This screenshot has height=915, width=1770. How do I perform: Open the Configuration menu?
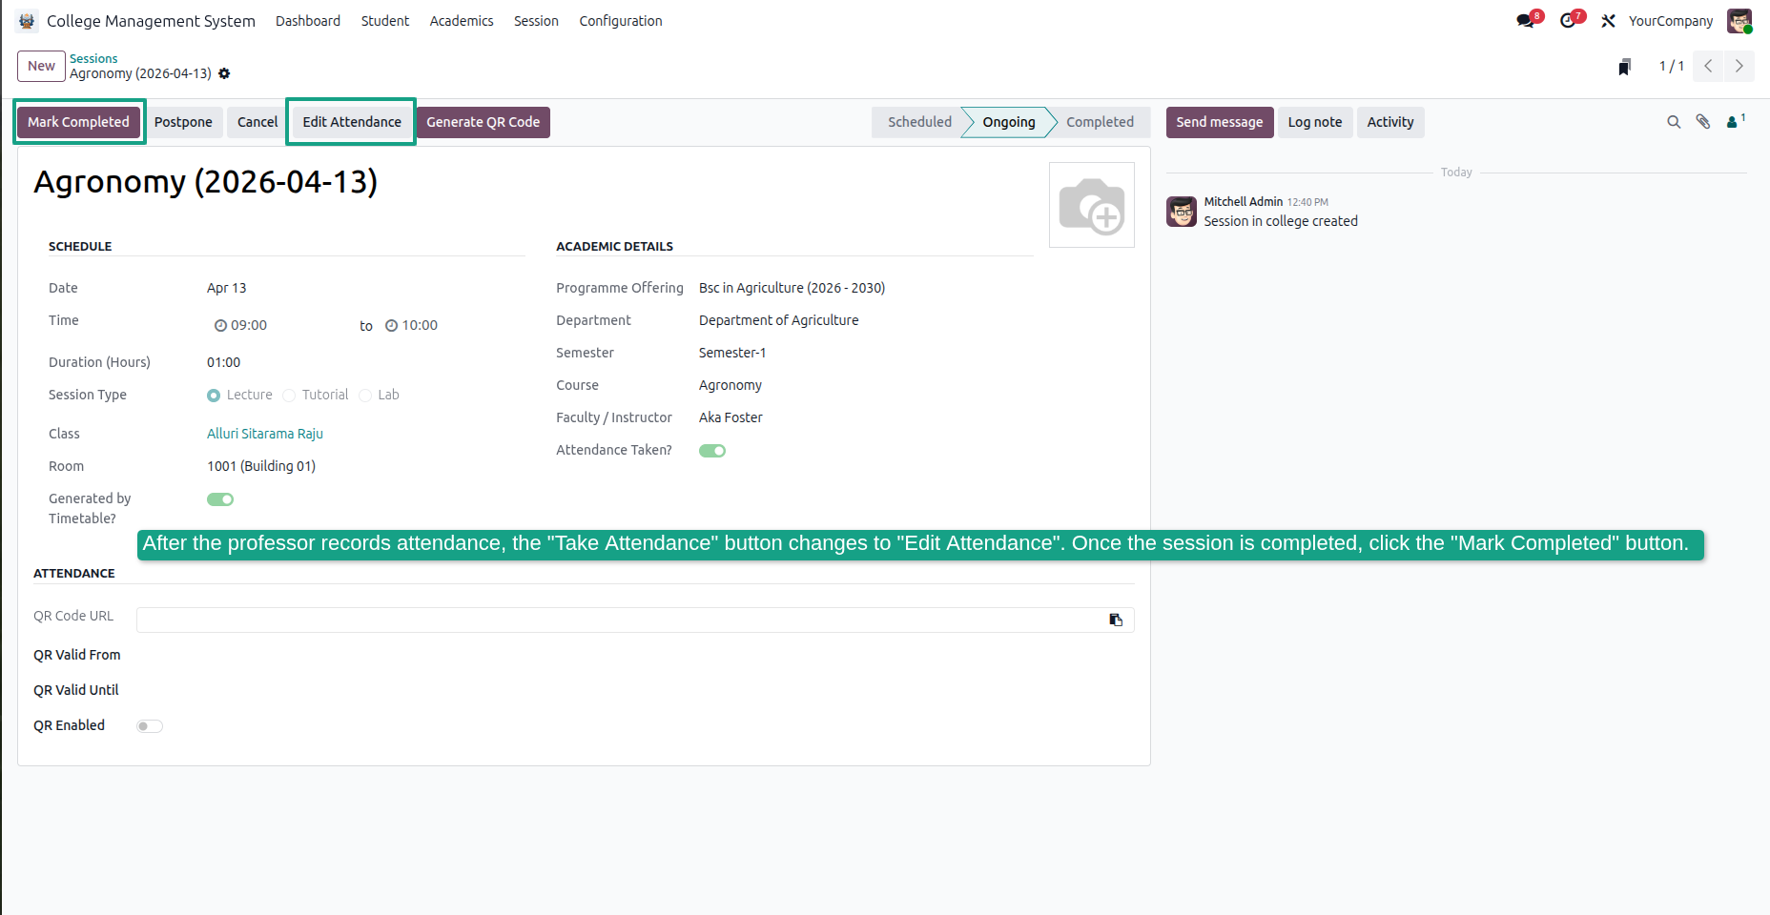[x=621, y=21]
